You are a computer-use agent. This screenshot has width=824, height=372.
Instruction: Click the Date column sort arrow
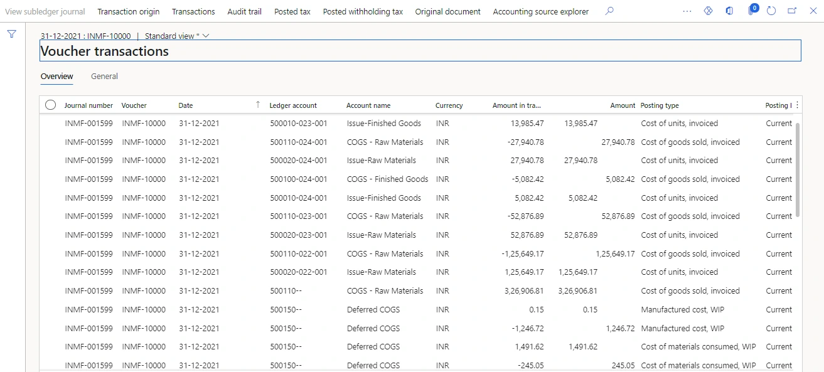tap(258, 105)
